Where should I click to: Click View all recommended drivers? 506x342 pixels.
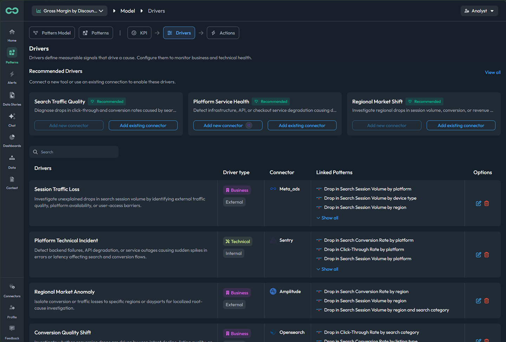click(x=493, y=72)
